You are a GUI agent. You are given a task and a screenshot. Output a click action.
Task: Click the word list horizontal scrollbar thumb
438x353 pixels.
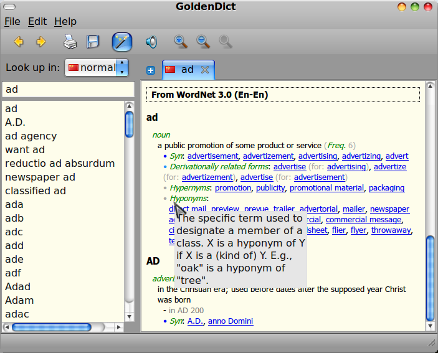coord(52,327)
